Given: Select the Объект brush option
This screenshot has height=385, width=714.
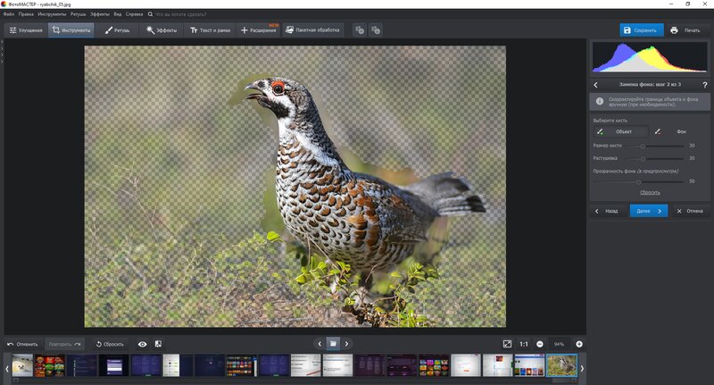Looking at the screenshot, I should (621, 131).
